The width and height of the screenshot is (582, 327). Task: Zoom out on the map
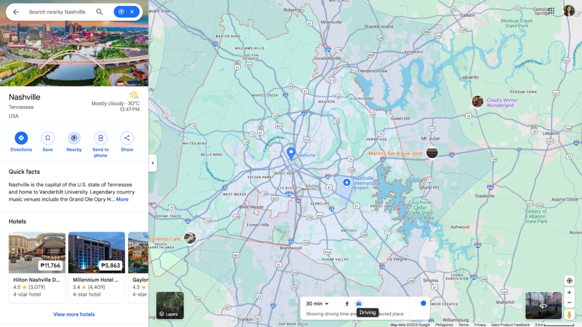(569, 303)
